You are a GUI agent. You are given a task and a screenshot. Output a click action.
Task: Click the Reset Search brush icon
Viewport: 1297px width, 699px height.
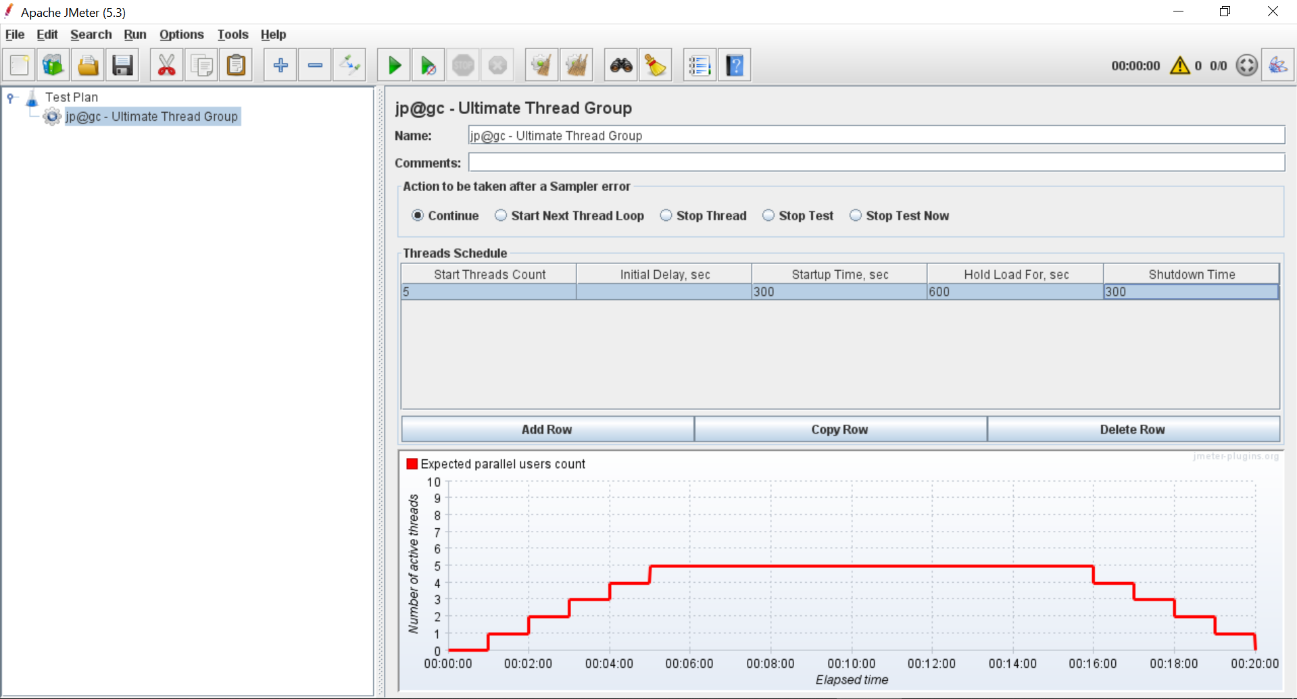pyautogui.click(x=656, y=66)
